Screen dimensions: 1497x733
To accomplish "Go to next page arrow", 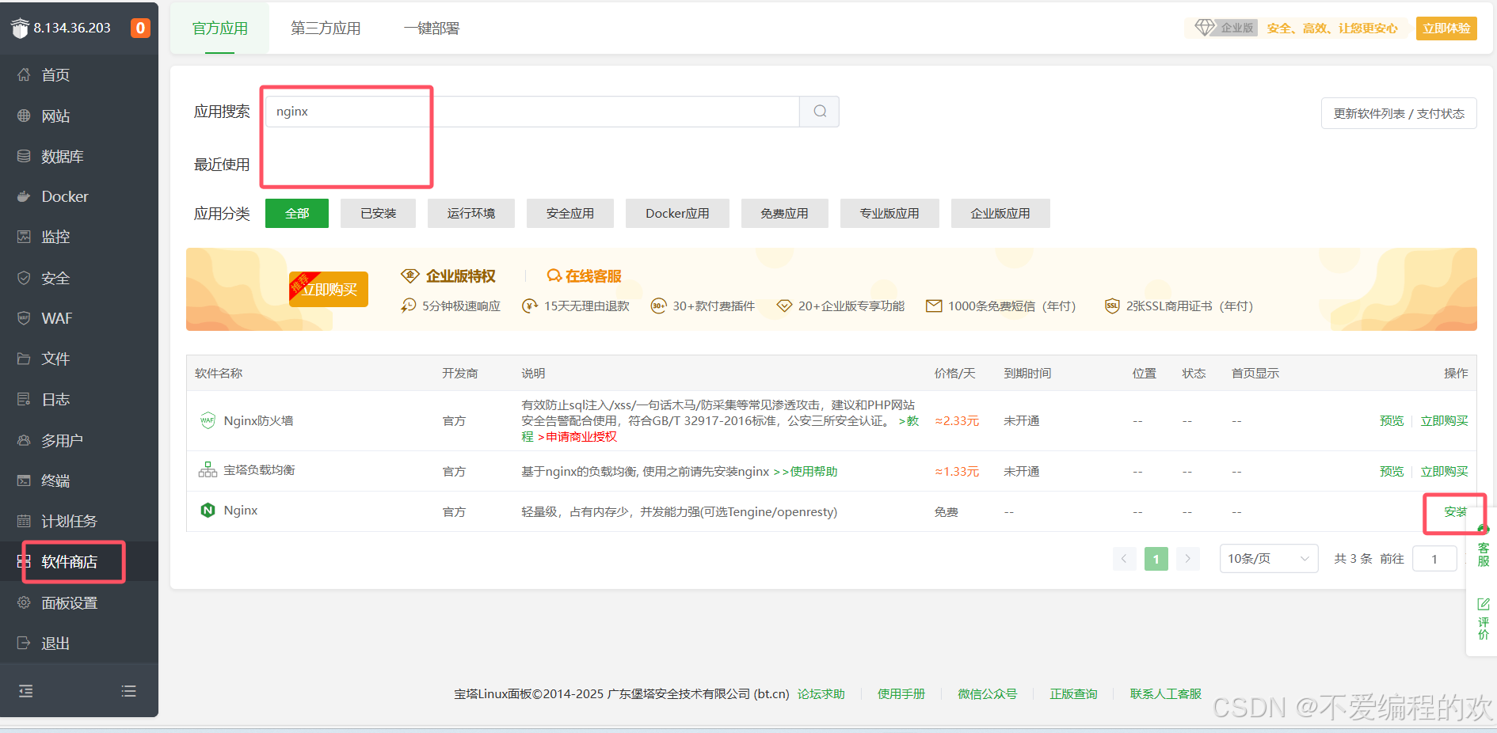I will (1187, 559).
